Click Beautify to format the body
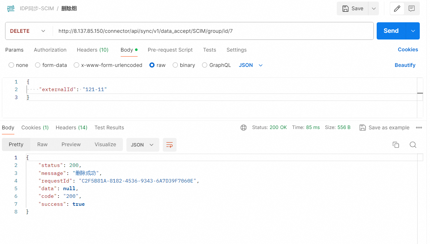430x244 pixels. 405,65
